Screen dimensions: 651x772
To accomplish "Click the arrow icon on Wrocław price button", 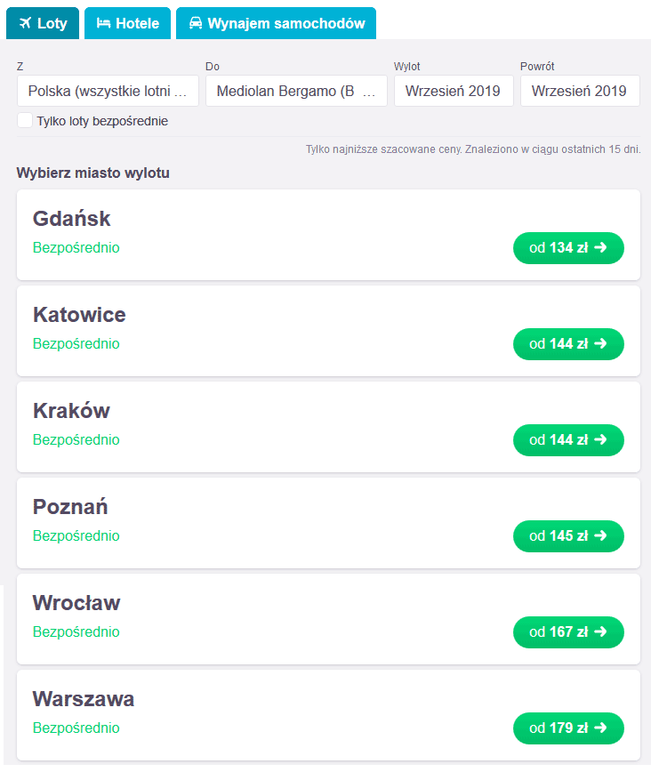I will (599, 631).
